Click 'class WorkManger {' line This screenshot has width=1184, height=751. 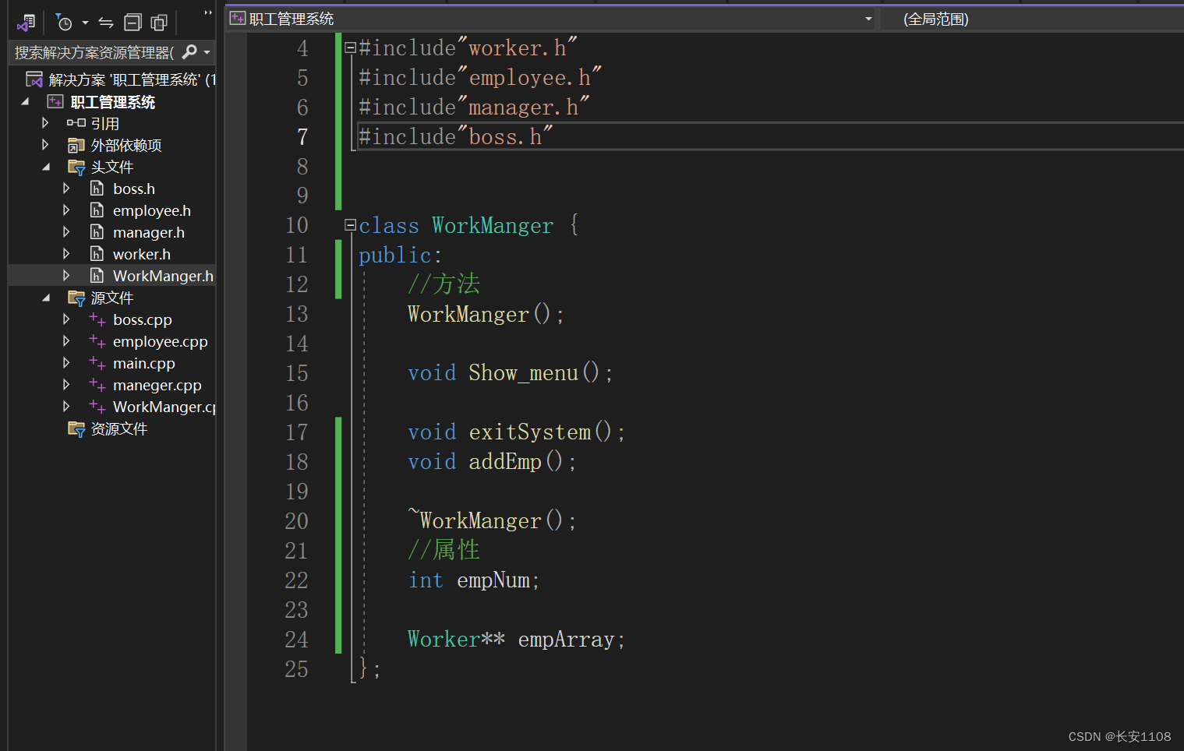469,226
